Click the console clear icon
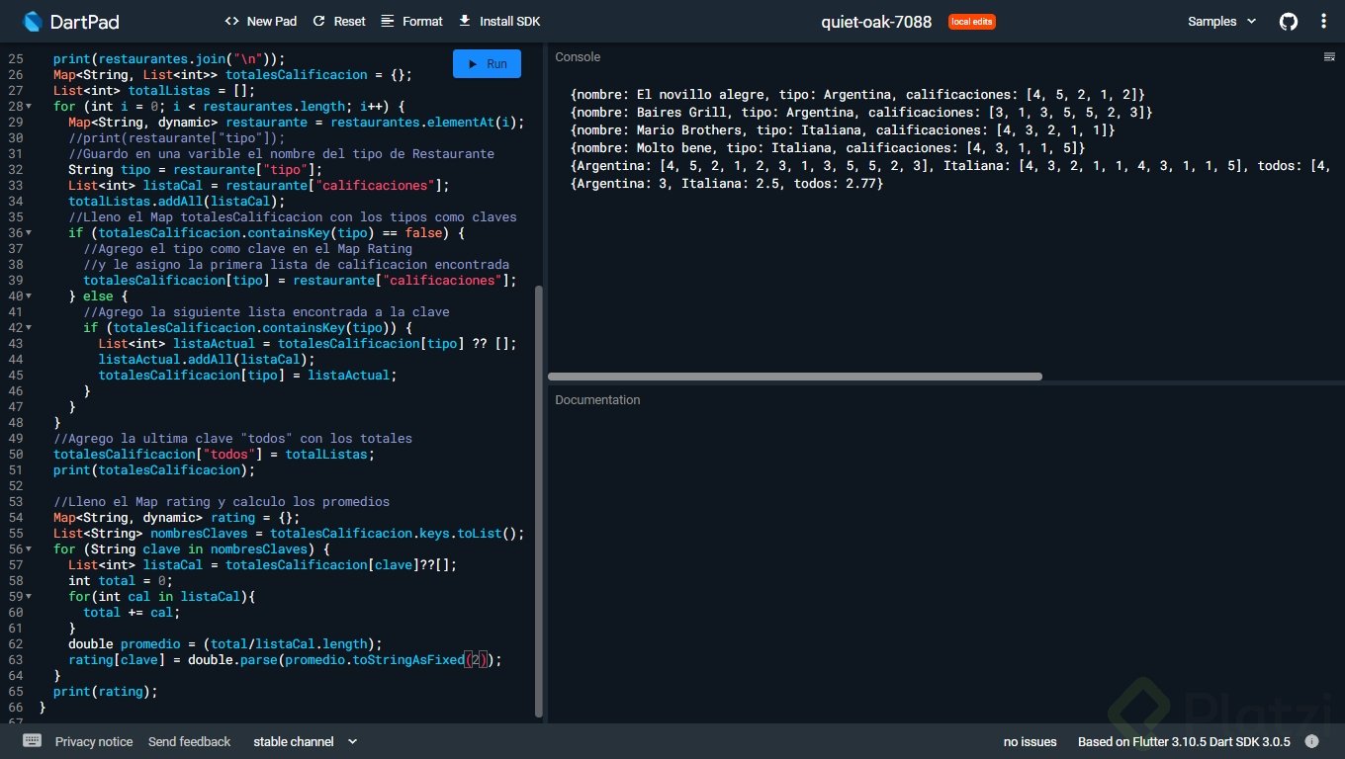 [x=1329, y=57]
